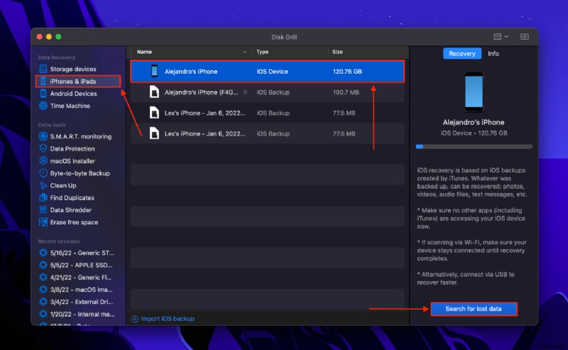This screenshot has width=568, height=350.
Task: Toggle side panel layout icon
Action: (524, 37)
